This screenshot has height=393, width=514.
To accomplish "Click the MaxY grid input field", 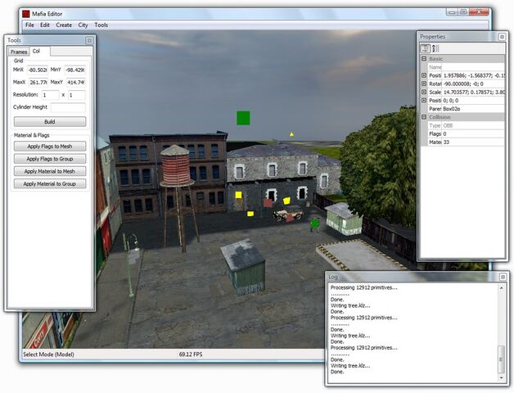I will click(x=75, y=83).
